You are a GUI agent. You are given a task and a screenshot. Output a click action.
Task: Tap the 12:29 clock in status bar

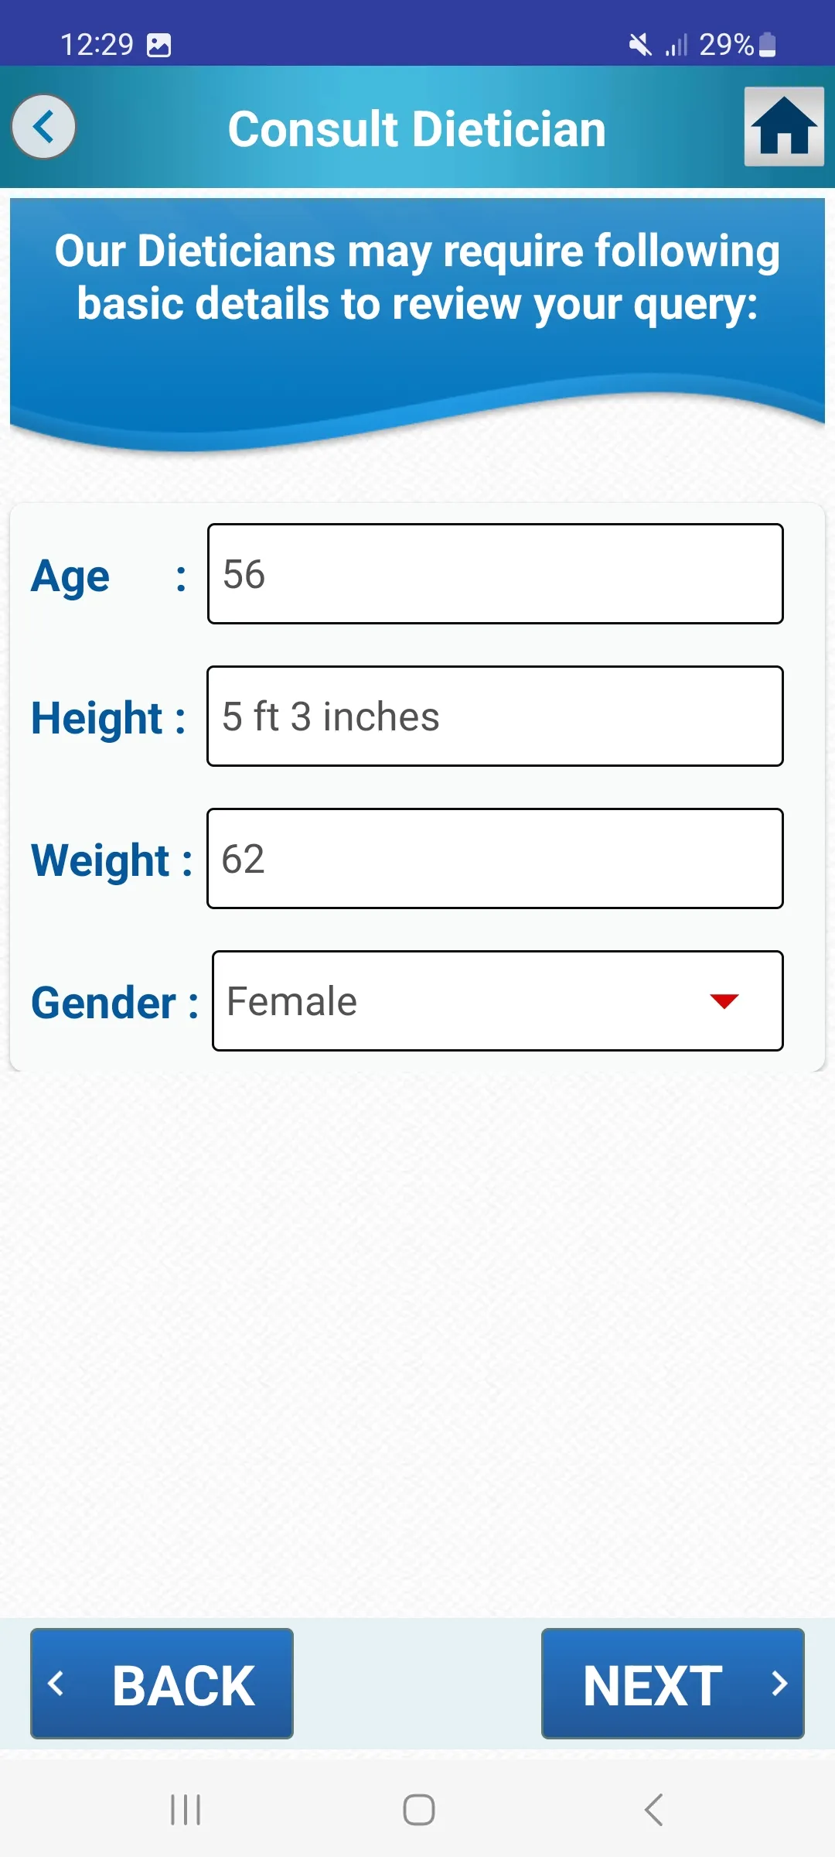click(x=97, y=45)
